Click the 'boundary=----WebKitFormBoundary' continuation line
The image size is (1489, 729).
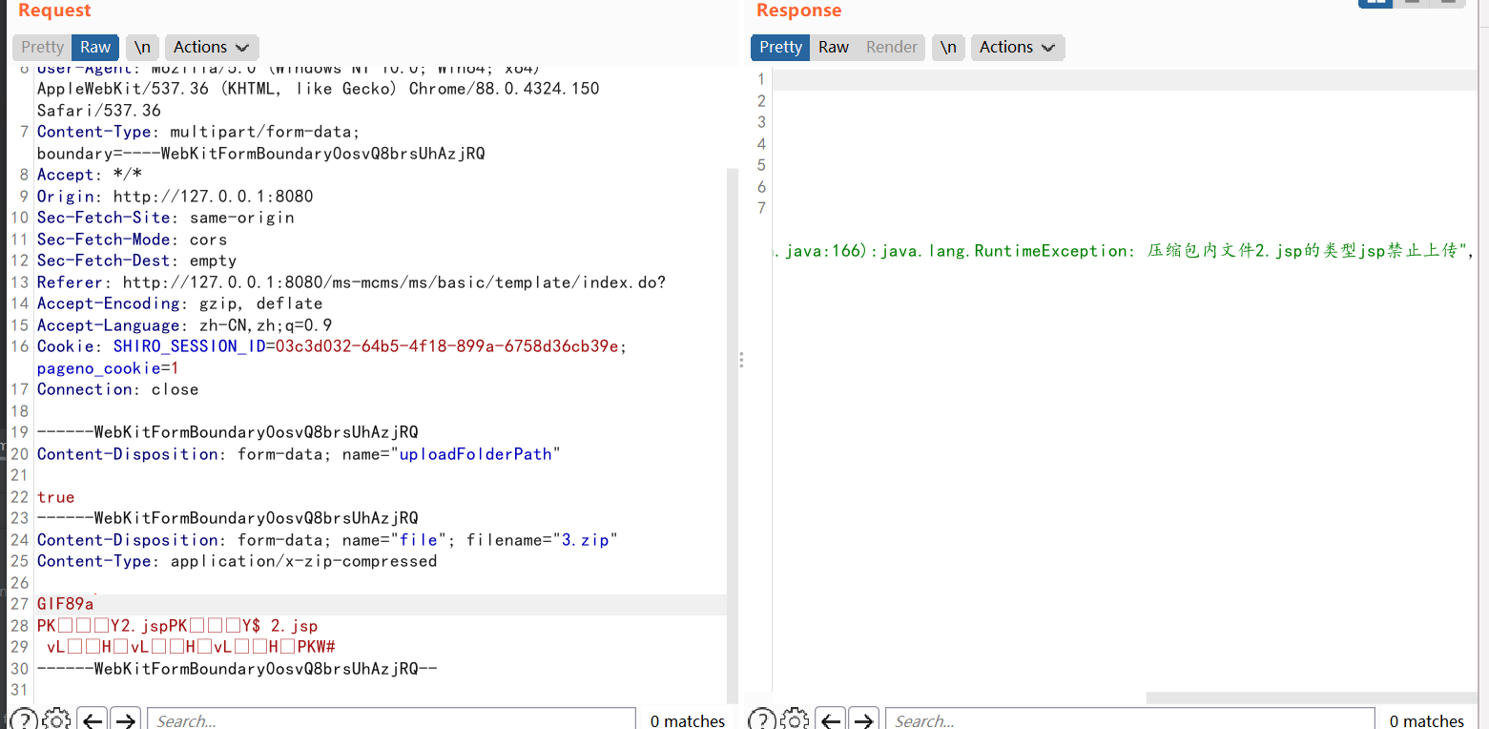[260, 154]
